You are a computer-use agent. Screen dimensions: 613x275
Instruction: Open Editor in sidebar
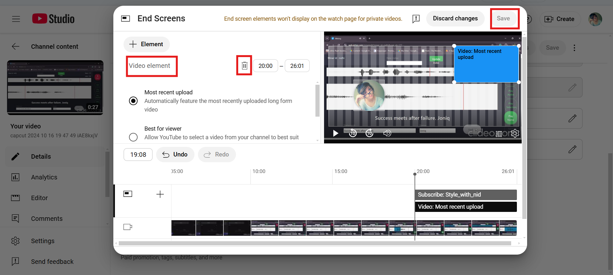[55, 198]
